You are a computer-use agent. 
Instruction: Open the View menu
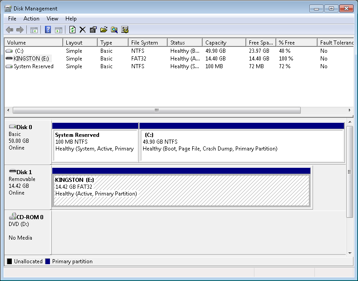[52, 19]
